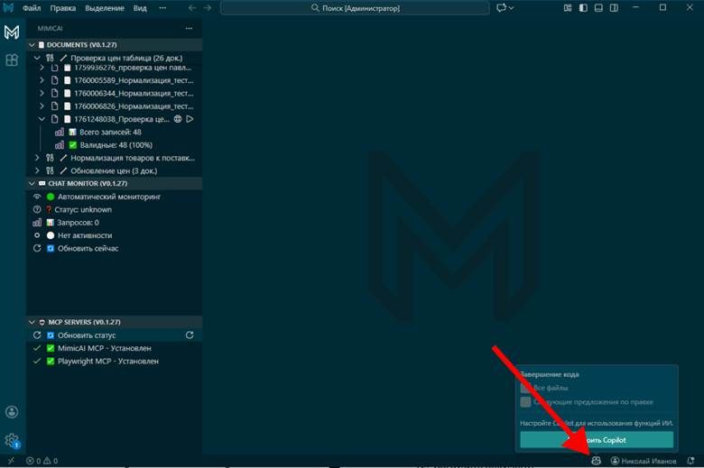Run document 1761248038 with play icon
Viewport: 704px width, 468px height.
click(190, 119)
